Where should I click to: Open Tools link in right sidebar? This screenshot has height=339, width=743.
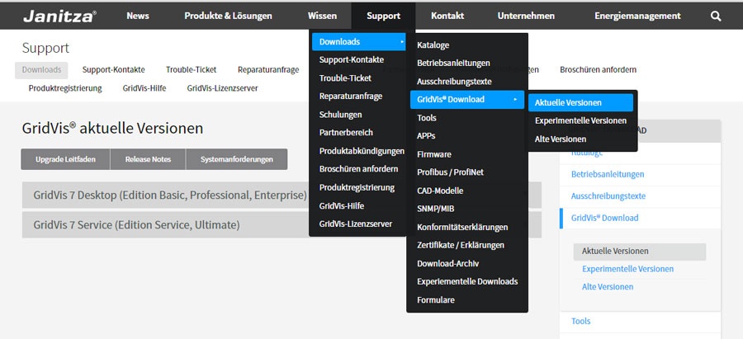[581, 322]
